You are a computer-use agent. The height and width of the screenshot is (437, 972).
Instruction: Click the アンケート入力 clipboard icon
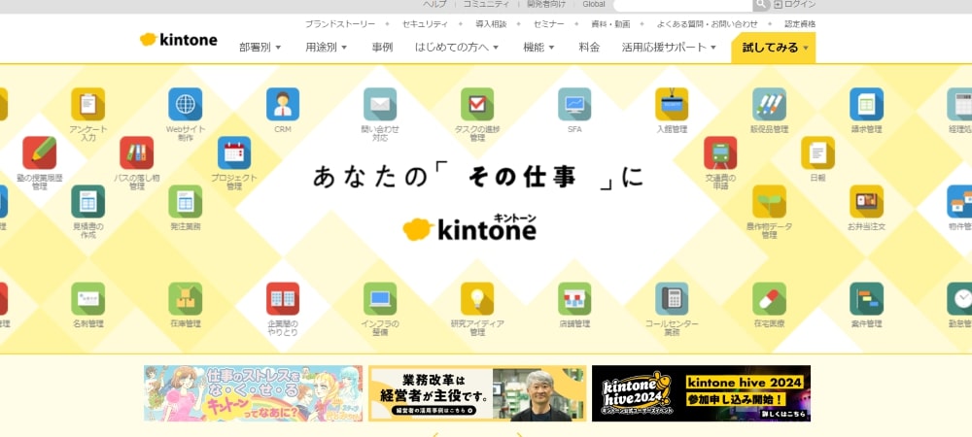pos(88,104)
